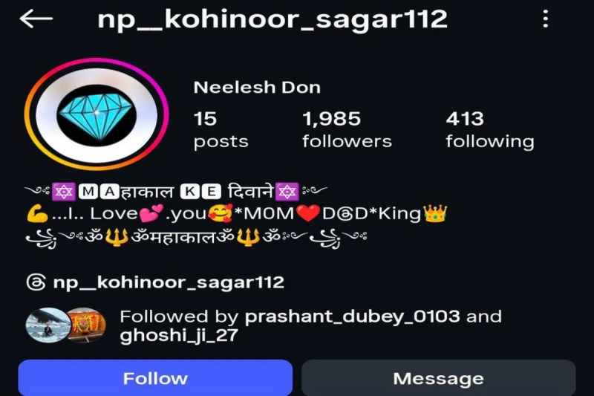Tap the red heart emoji in bio

click(x=308, y=213)
